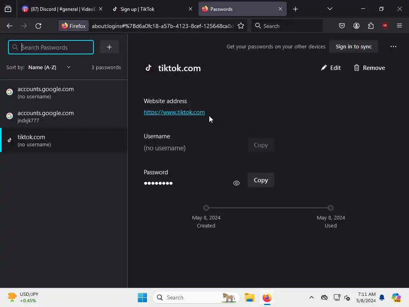Open the Firefox View icon
The height and width of the screenshot is (307, 409).
click(8, 9)
